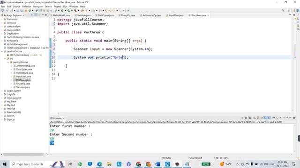This screenshot has height=168, width=300.
Task: Click the Writable status bar entry
Action: tap(167, 158)
